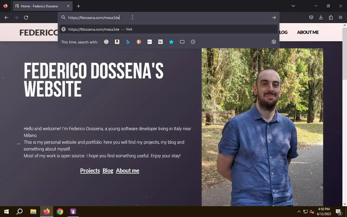The image size is (347, 217).
Task: Open the Extensions puzzle icon
Action: click(331, 18)
